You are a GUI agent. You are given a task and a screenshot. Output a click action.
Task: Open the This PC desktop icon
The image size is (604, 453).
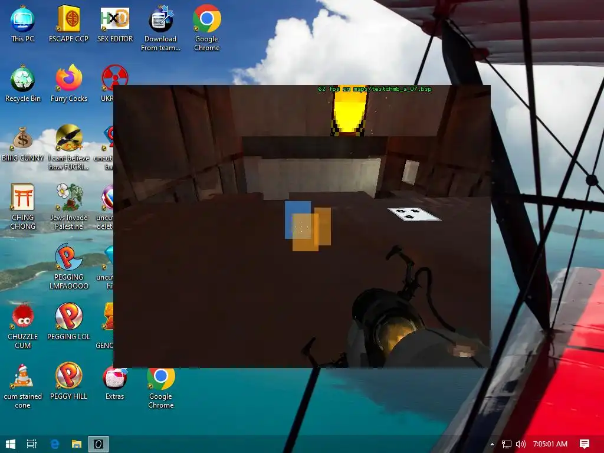pos(22,24)
